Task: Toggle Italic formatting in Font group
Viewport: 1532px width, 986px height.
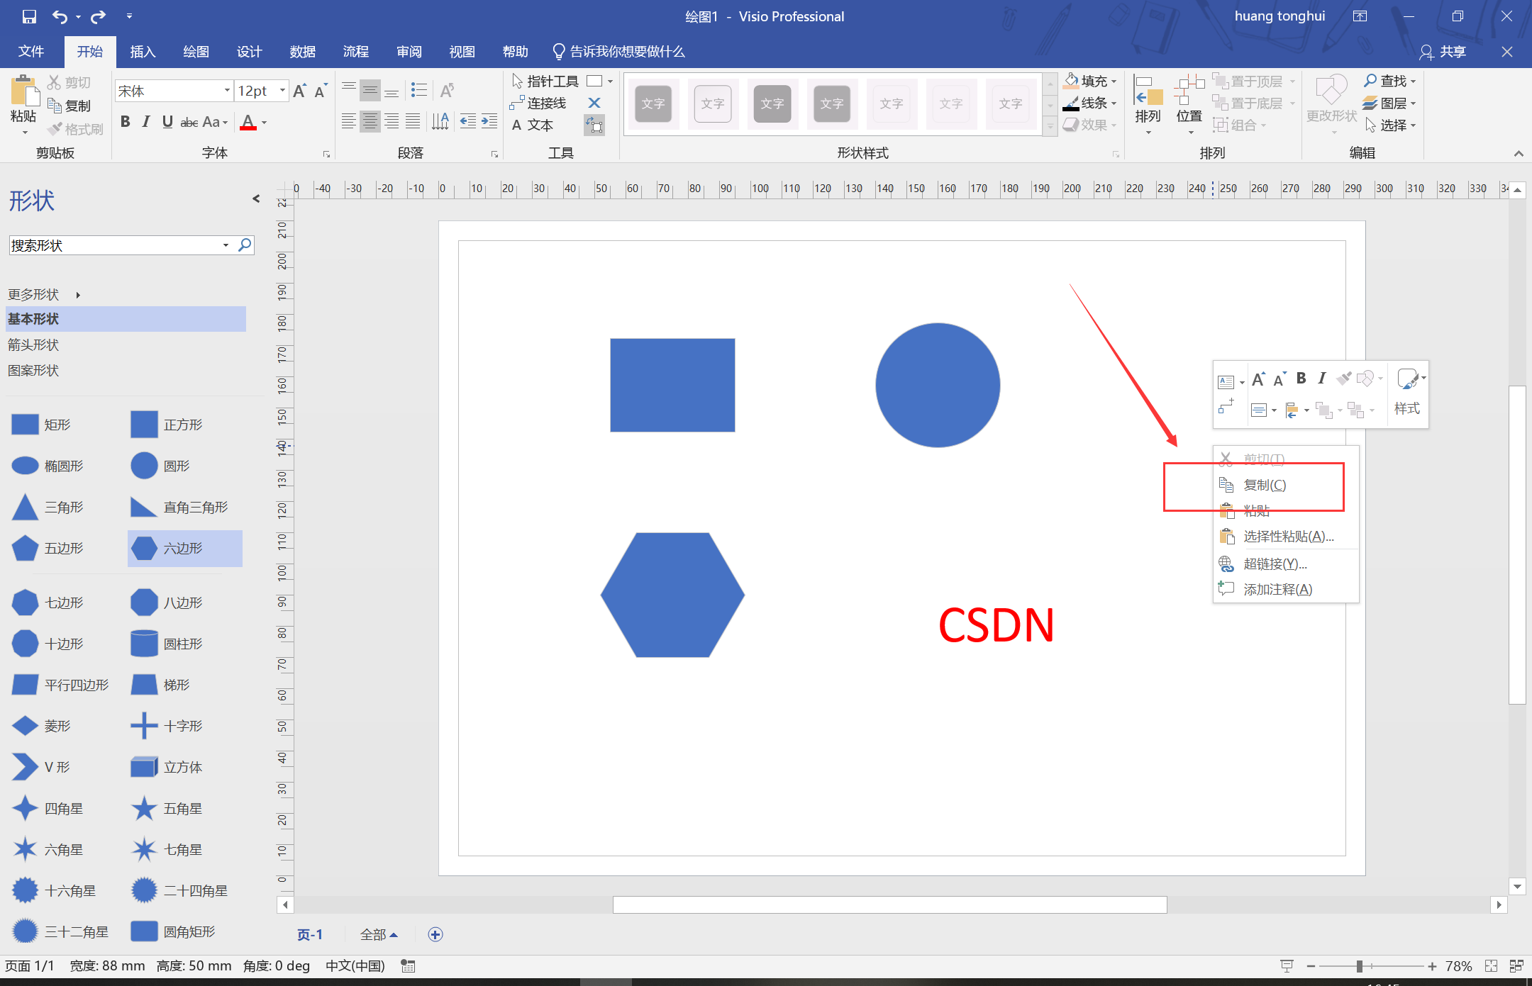Action: [145, 122]
